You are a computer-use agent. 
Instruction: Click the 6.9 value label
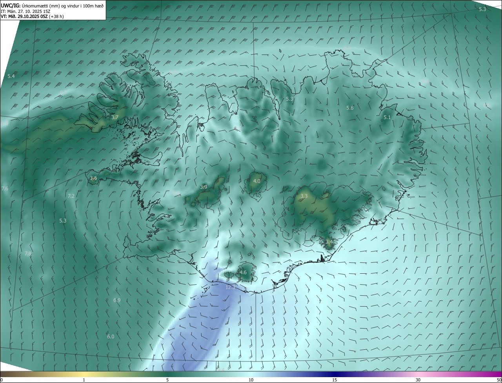point(117,300)
